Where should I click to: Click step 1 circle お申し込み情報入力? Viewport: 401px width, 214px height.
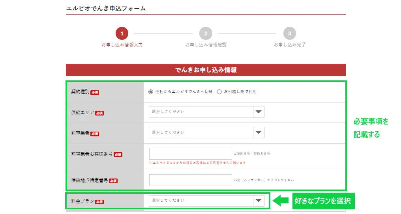click(122, 33)
